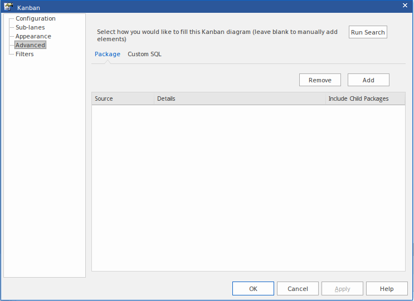Viewport: 414px width, 301px height.
Task: Click the Include Child Packages column header
Action: pyautogui.click(x=365, y=98)
